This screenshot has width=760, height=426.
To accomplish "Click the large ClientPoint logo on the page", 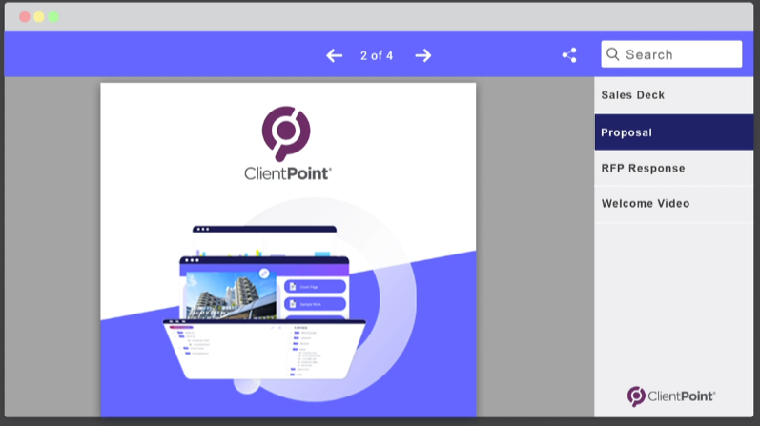I will pos(287,143).
